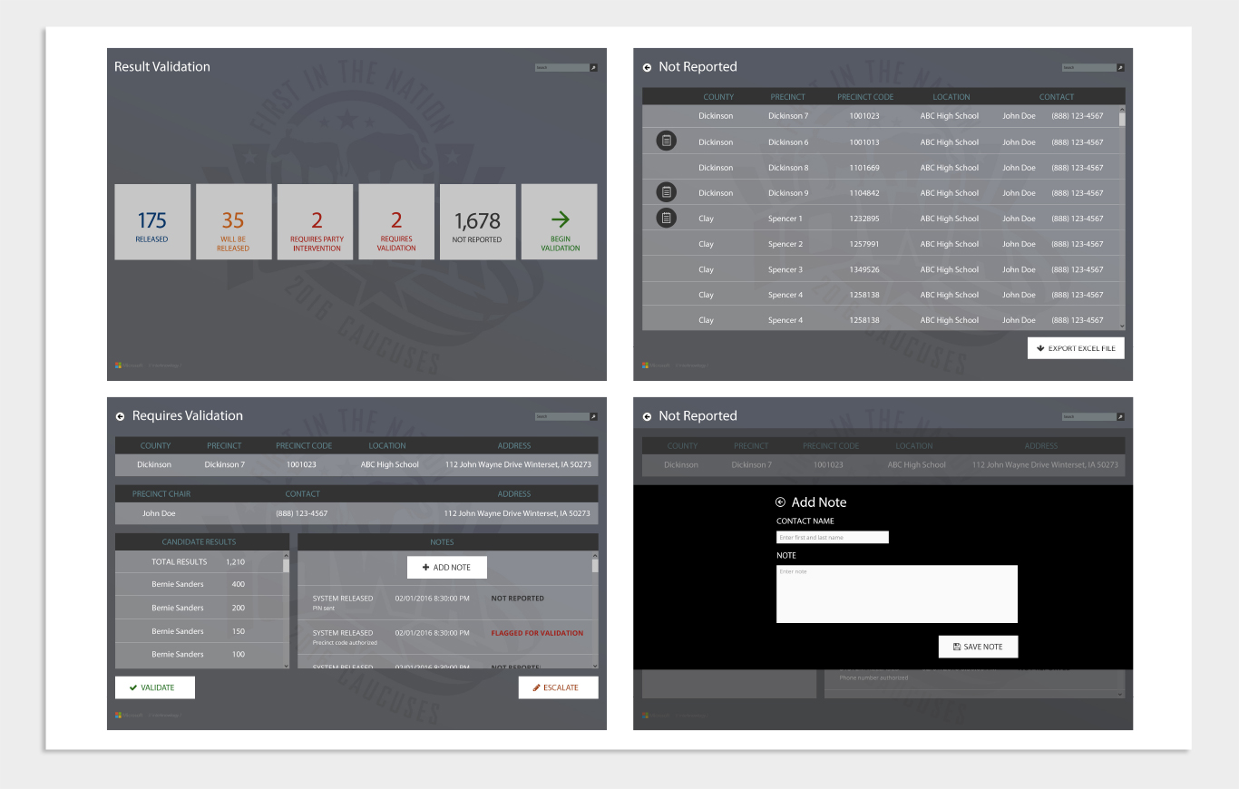Viewport: 1239px width, 789px height.
Task: Click the search field in Result Validation screen
Action: (561, 67)
